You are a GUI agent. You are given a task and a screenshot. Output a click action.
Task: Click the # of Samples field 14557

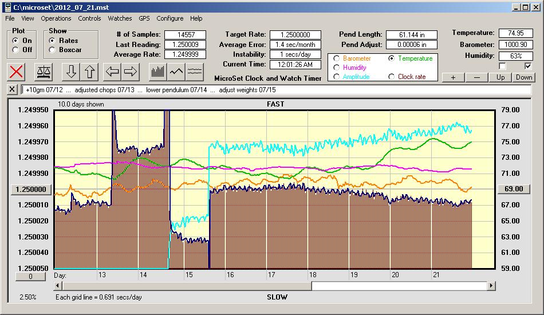coord(186,35)
